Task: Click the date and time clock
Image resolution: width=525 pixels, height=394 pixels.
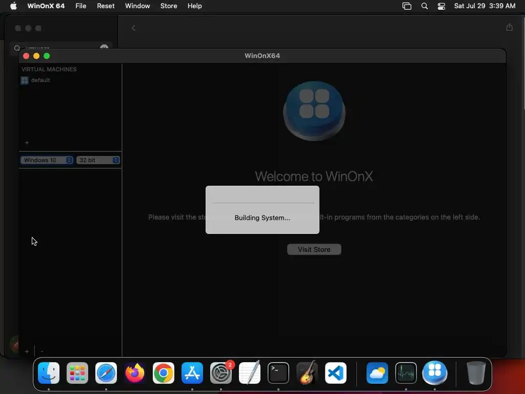Action: pos(484,6)
